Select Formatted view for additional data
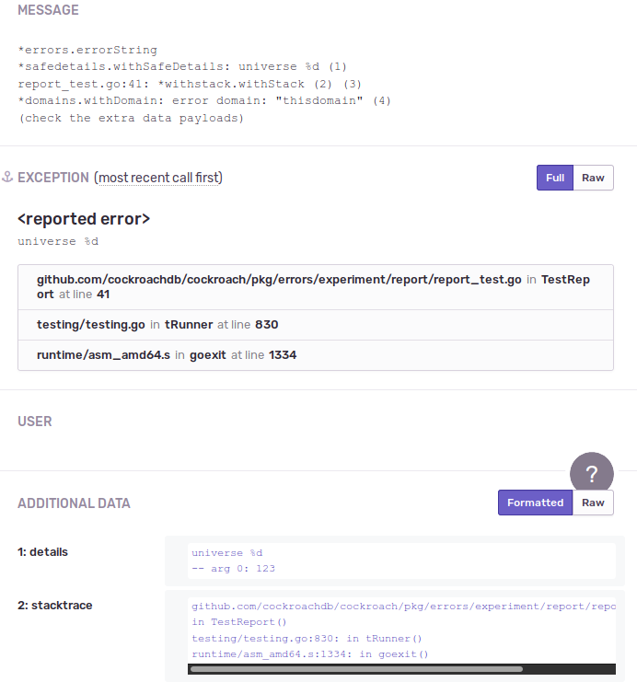 point(535,503)
